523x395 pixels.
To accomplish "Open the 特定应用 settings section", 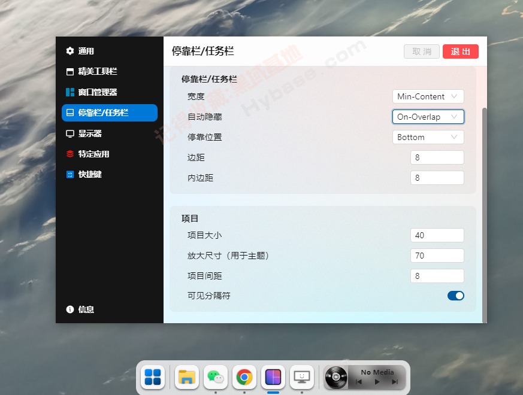I will pos(110,154).
